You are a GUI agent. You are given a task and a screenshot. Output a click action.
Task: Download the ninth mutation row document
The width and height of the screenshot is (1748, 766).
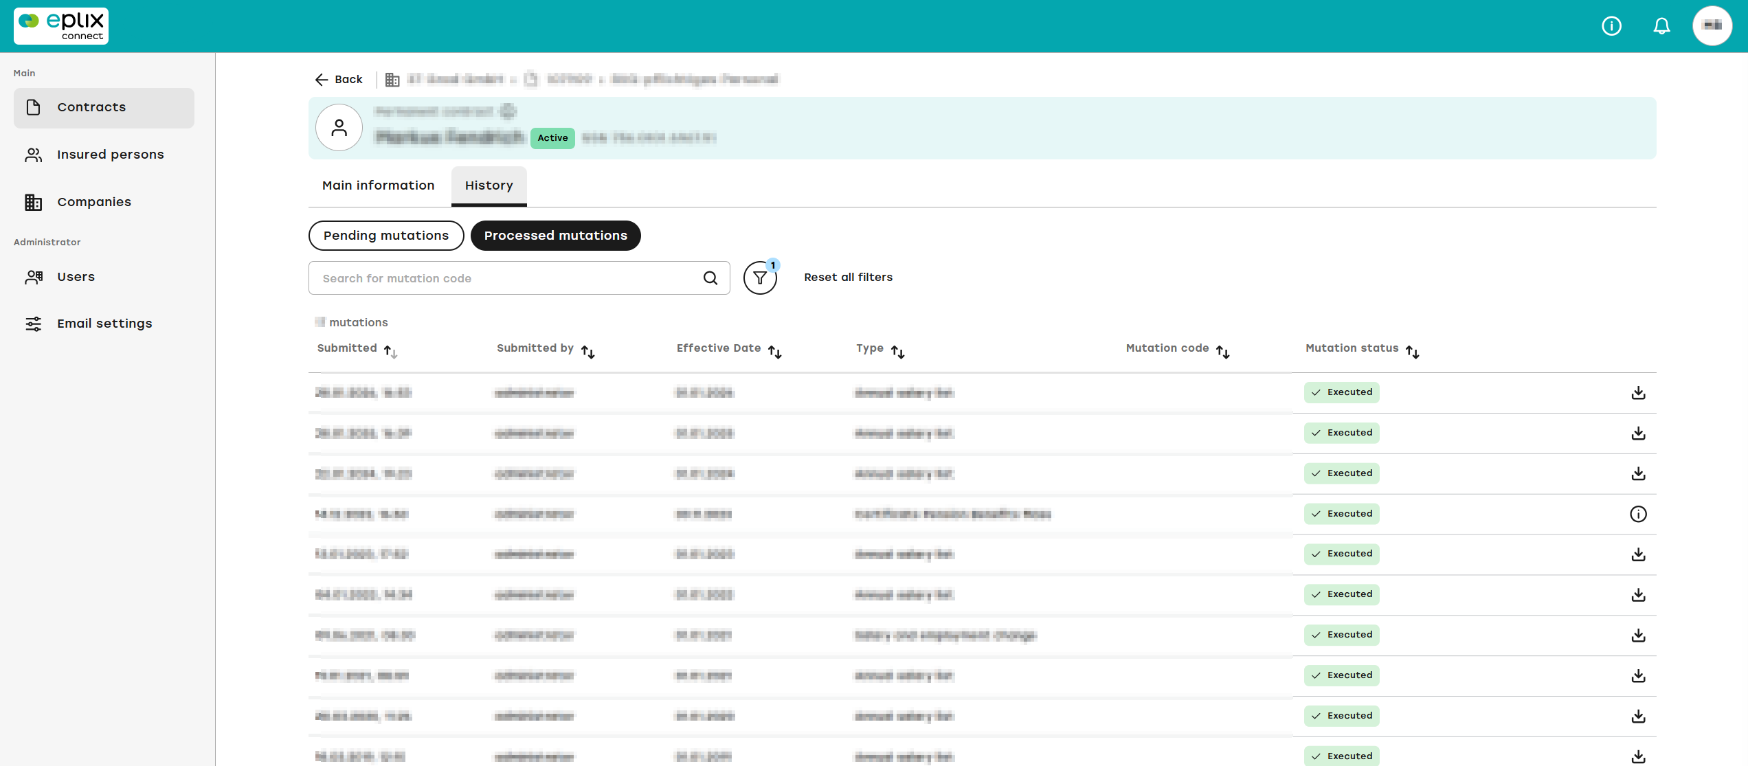pos(1638,717)
